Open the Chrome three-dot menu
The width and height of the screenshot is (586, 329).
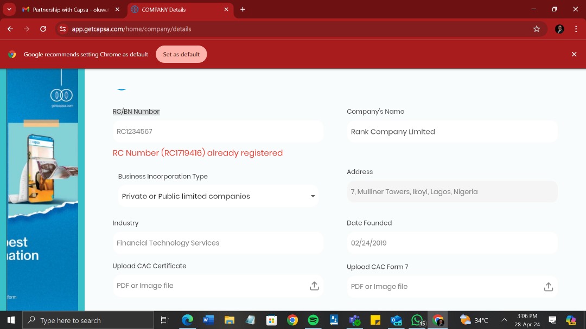click(x=576, y=29)
